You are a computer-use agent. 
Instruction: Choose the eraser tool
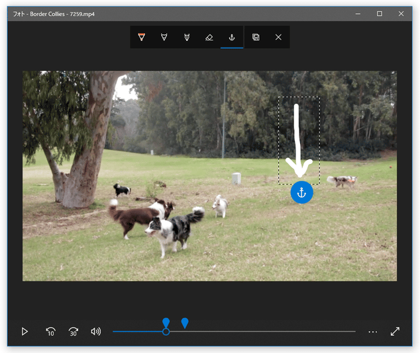pos(209,38)
